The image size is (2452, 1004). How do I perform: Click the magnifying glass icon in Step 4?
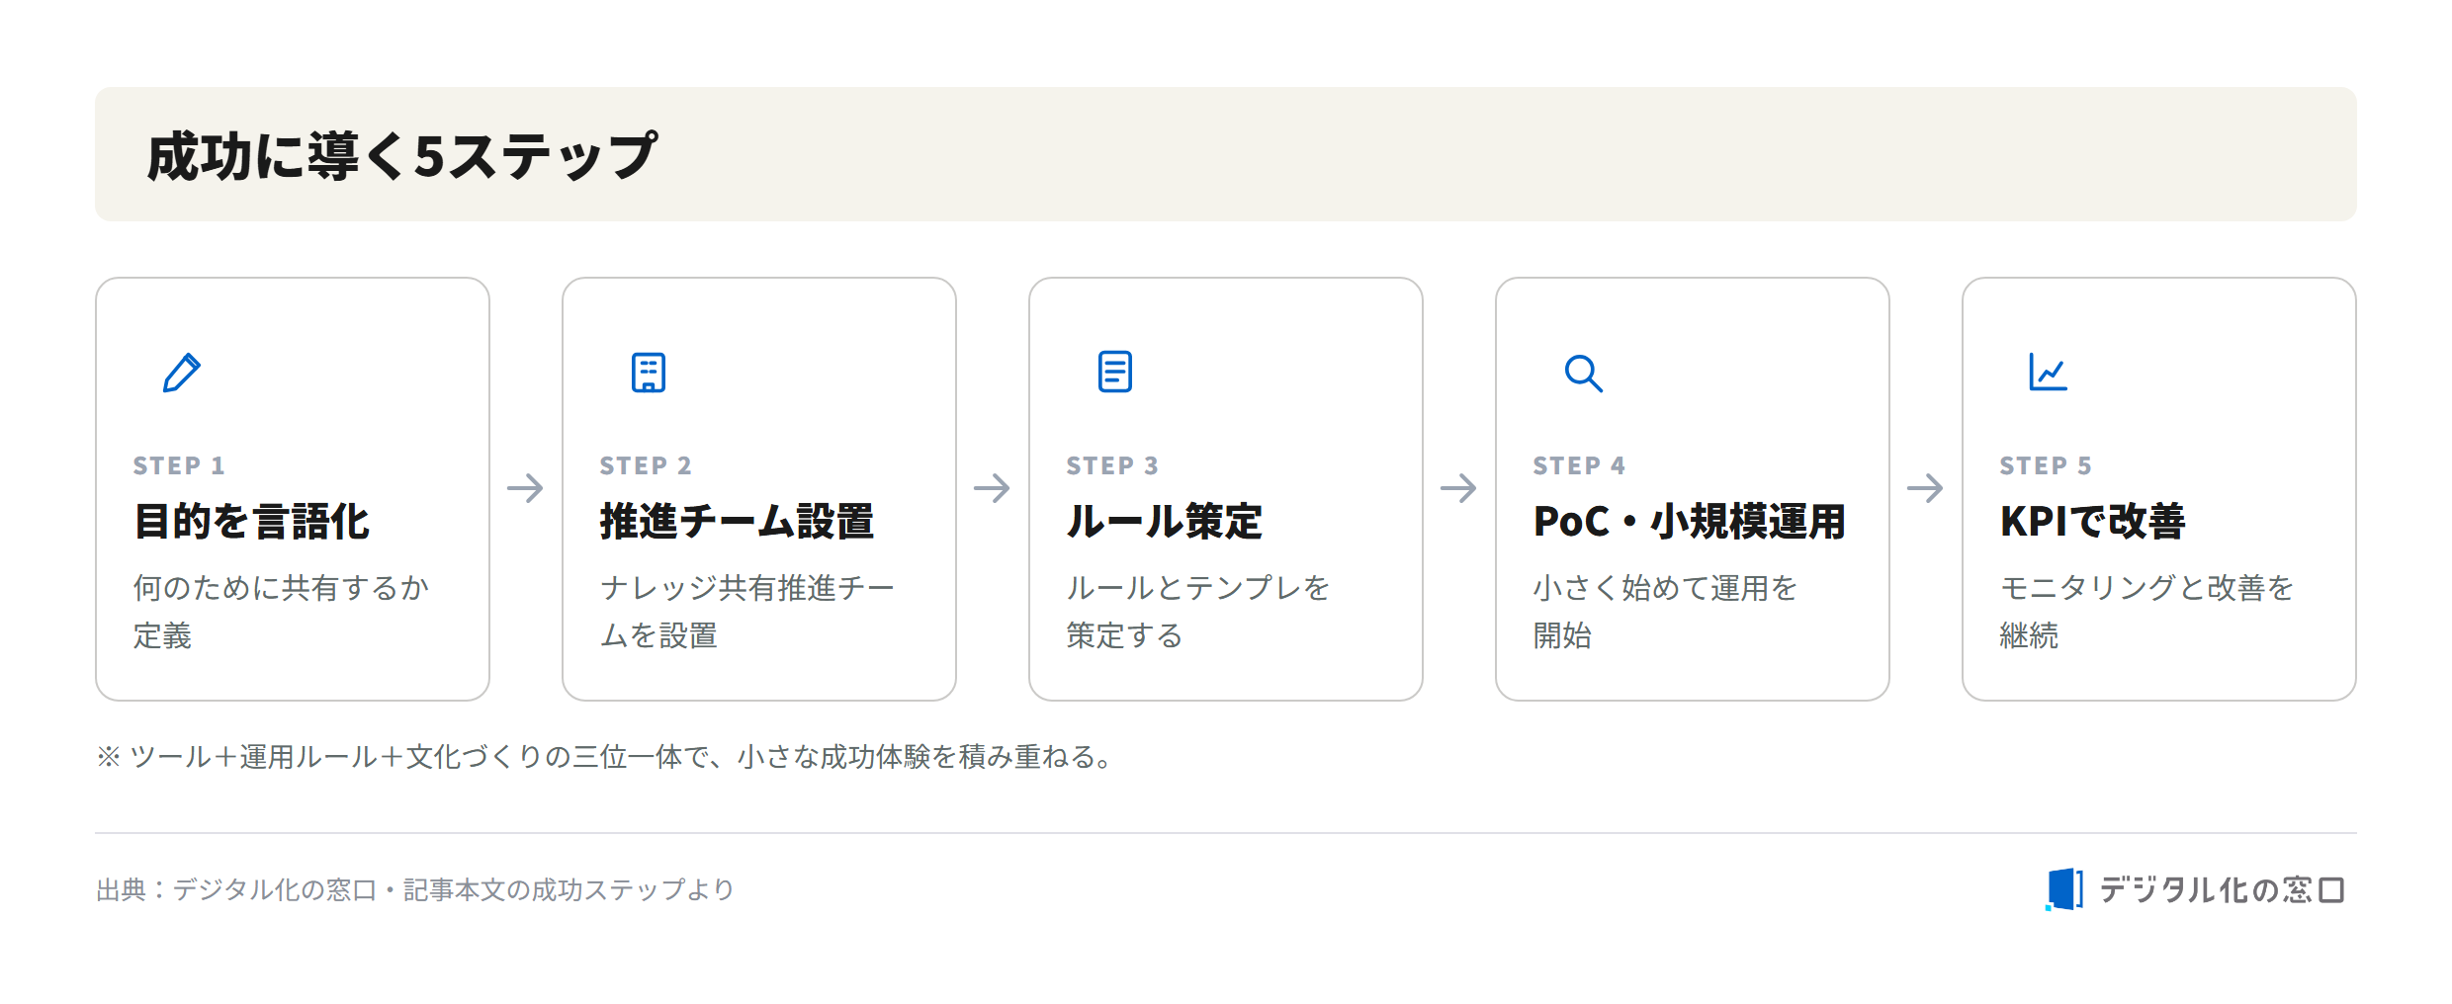1583,374
